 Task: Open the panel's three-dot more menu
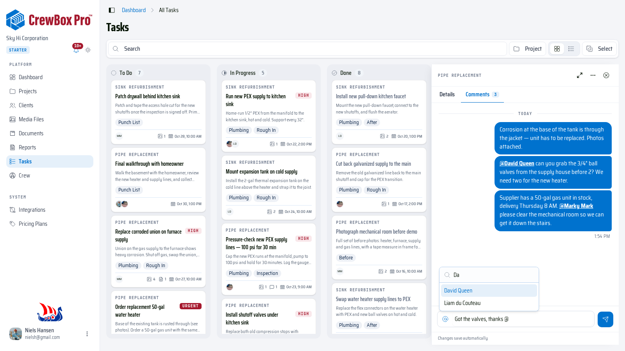(x=593, y=75)
